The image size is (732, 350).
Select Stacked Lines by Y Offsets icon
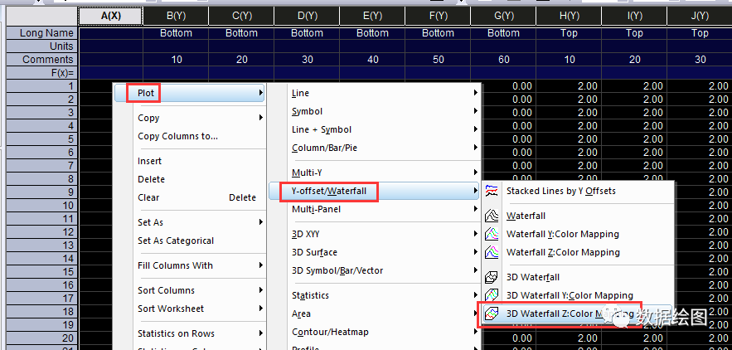click(x=492, y=191)
